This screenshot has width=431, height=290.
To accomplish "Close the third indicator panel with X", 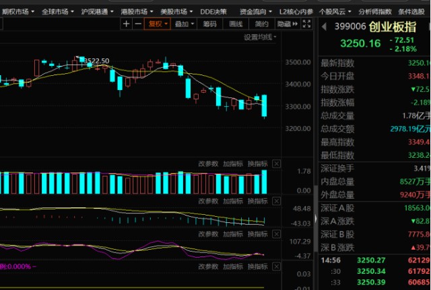I will click(x=277, y=234).
